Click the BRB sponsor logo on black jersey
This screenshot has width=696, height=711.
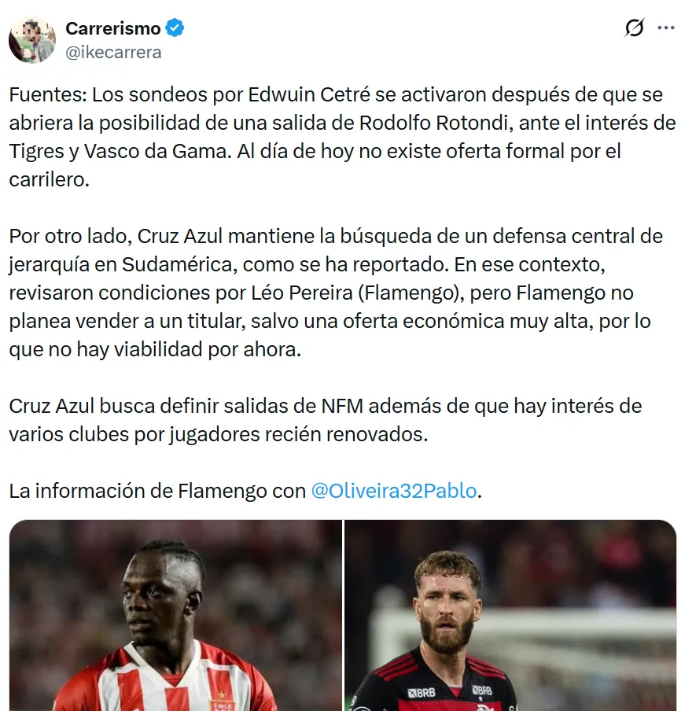tap(422, 693)
